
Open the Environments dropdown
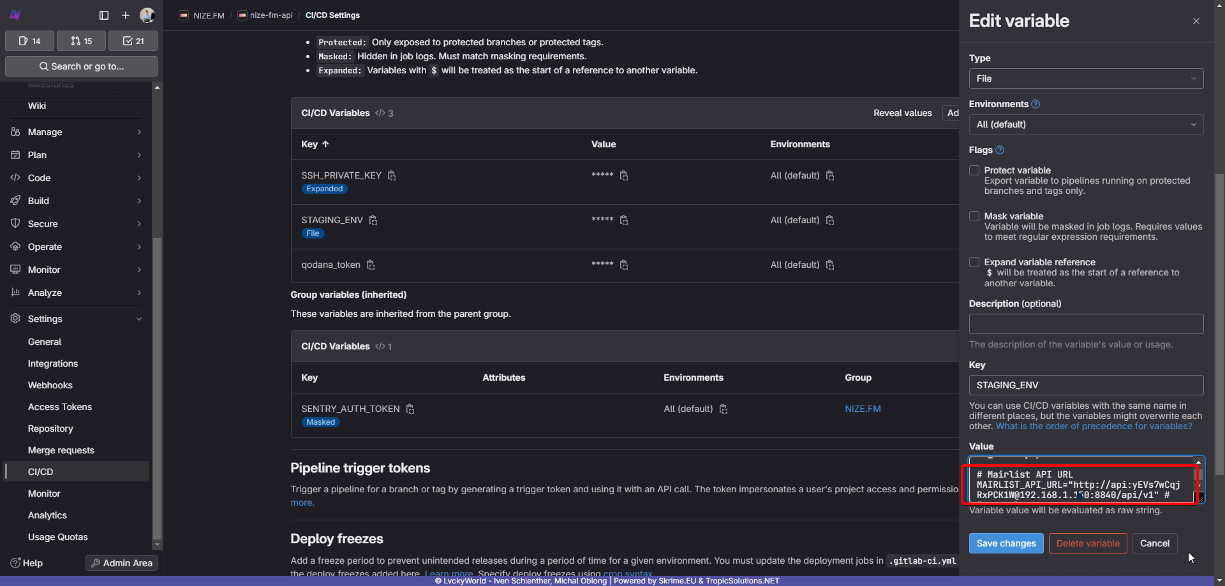(1085, 124)
